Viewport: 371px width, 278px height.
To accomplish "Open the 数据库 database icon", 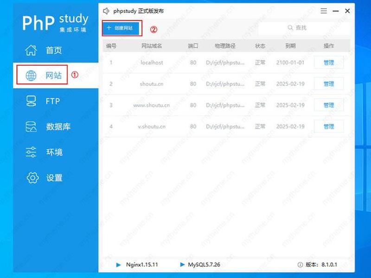I will point(31,126).
